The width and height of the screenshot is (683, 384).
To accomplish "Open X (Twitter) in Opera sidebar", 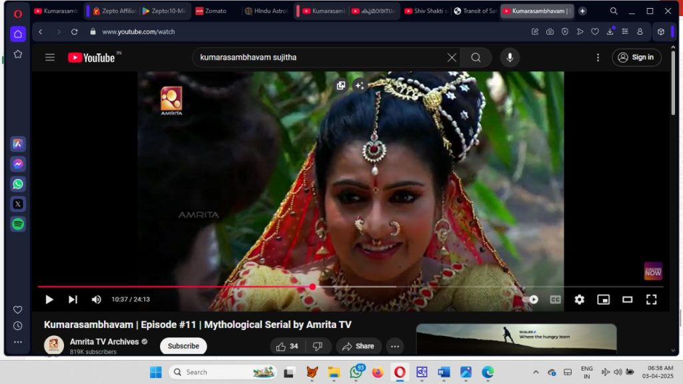I will (18, 204).
